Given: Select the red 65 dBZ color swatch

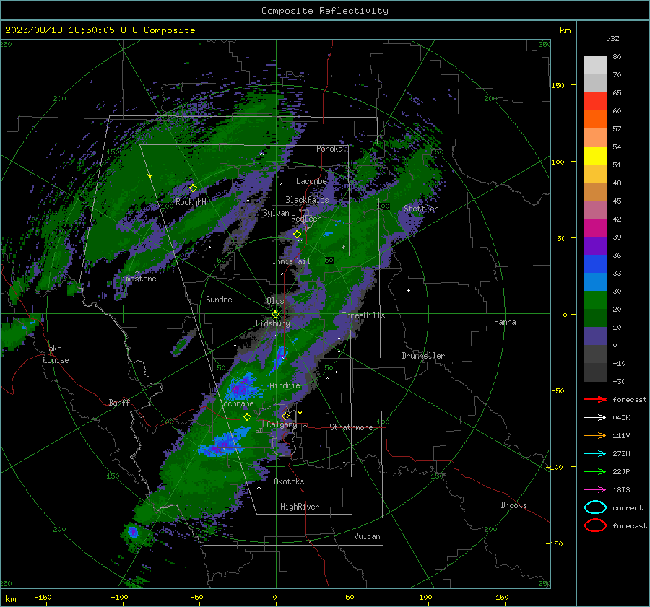Looking at the screenshot, I should click(x=595, y=101).
